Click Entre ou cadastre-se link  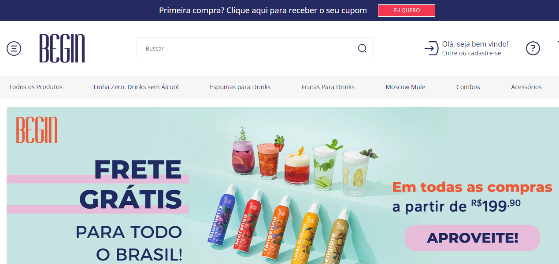(471, 53)
